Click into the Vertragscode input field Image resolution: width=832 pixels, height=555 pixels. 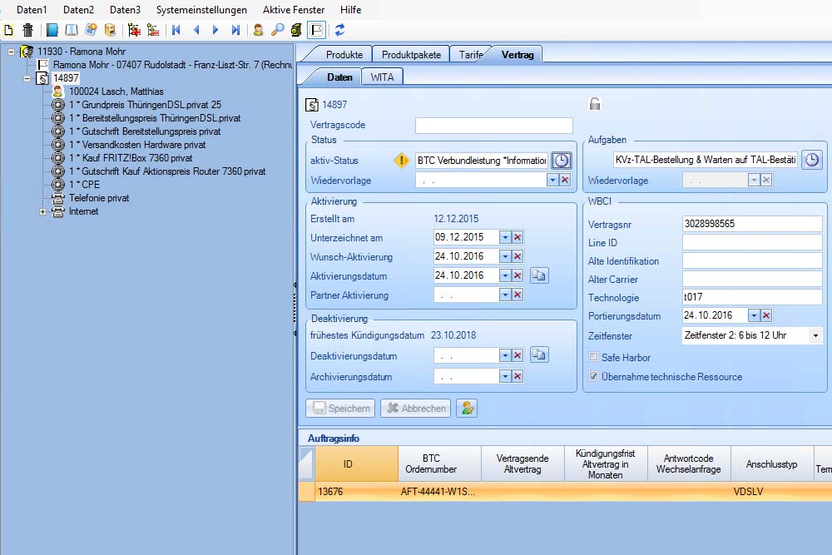pyautogui.click(x=493, y=126)
